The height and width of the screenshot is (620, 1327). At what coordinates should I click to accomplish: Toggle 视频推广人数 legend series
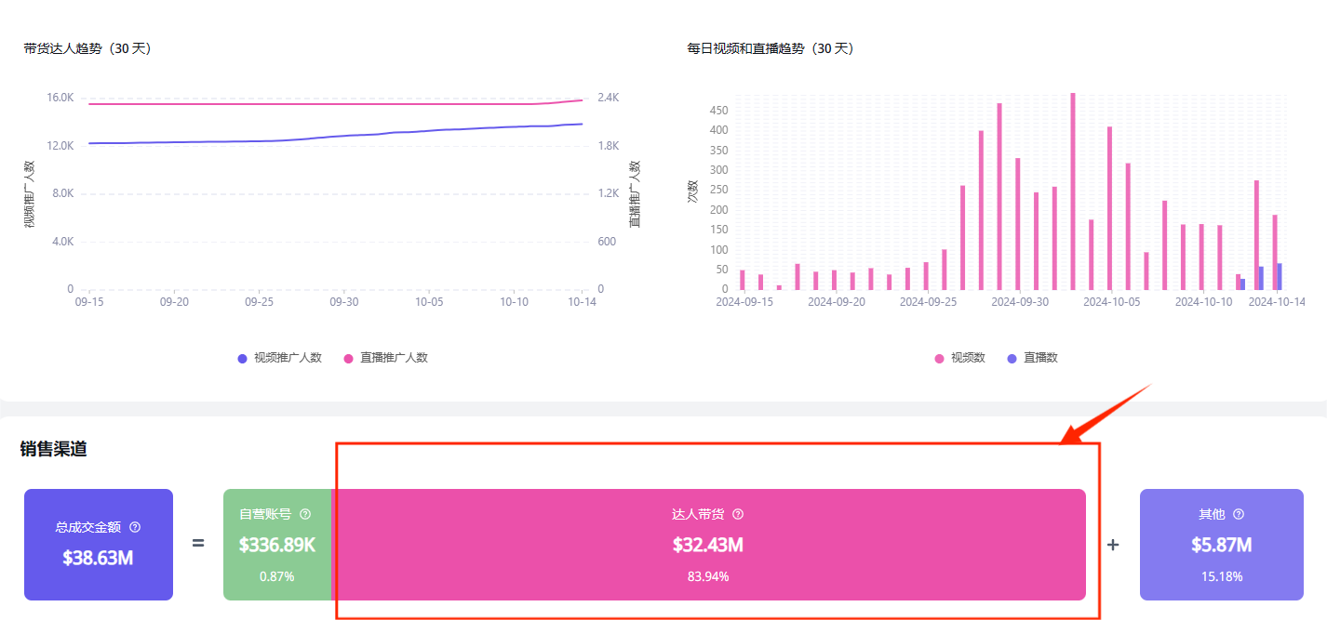[x=279, y=358]
